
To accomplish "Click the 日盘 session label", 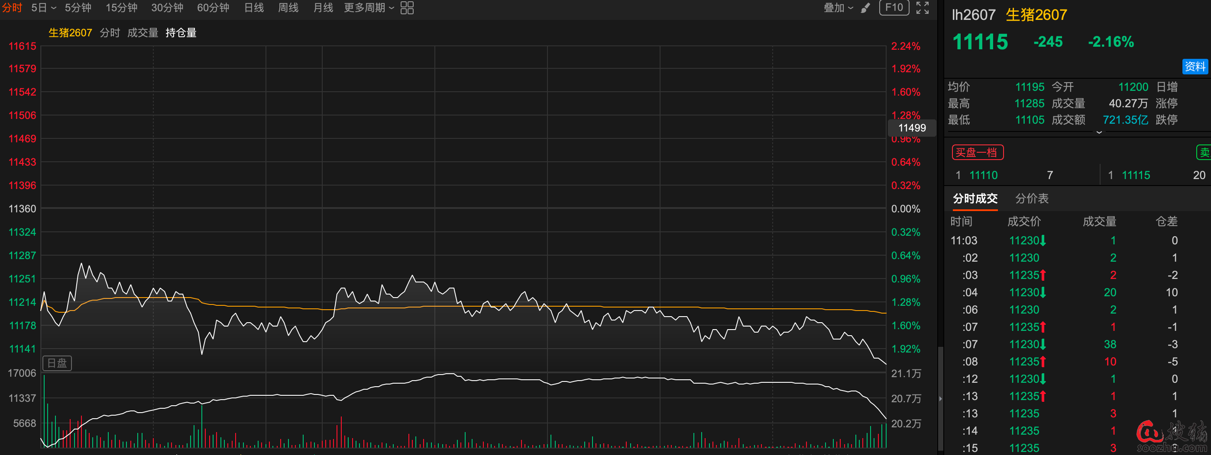I will (57, 363).
